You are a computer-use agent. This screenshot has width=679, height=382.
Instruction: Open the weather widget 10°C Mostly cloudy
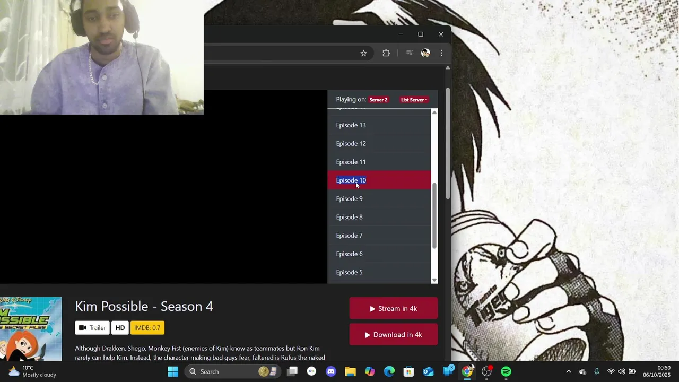32,371
